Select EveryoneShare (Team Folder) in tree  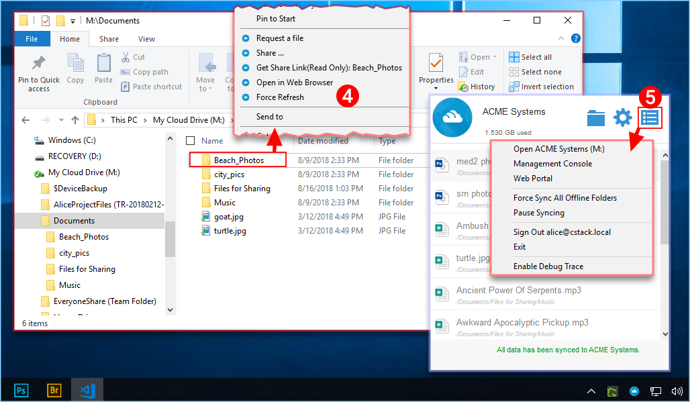pyautogui.click(x=105, y=301)
